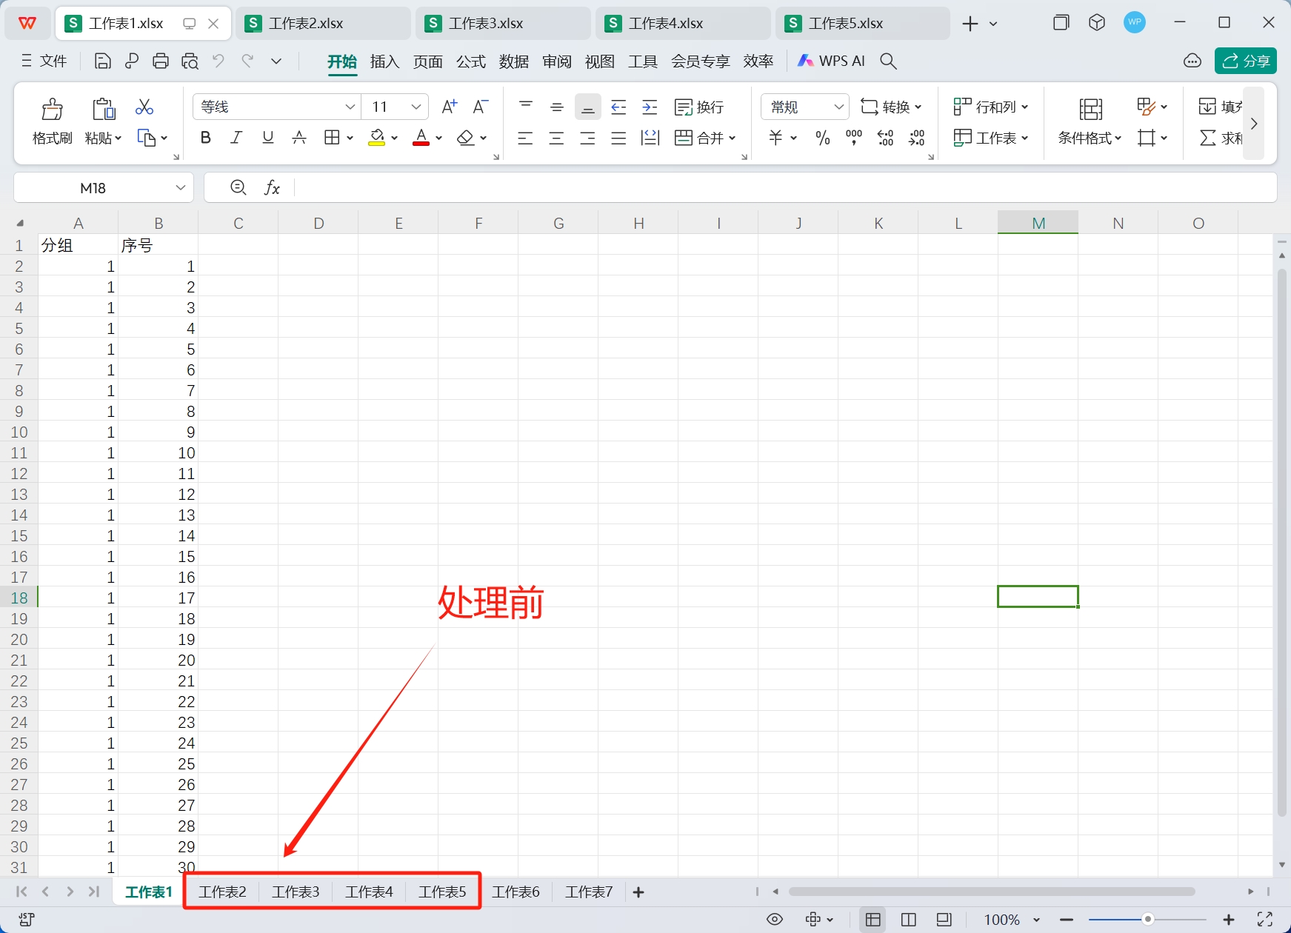Click the Print icon in quick toolbar
The width and height of the screenshot is (1291, 933).
[161, 61]
